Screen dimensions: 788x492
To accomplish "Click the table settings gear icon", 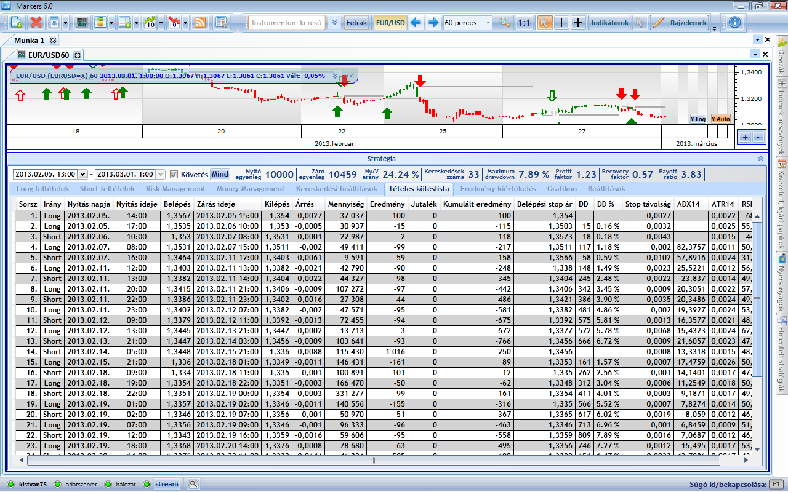I will click(x=220, y=23).
